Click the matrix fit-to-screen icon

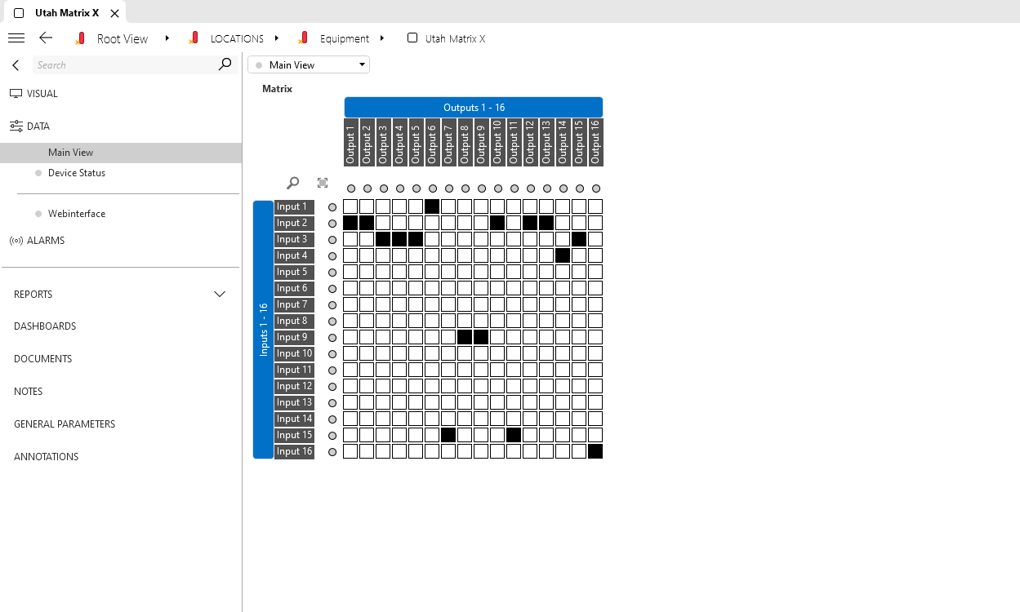tap(323, 184)
